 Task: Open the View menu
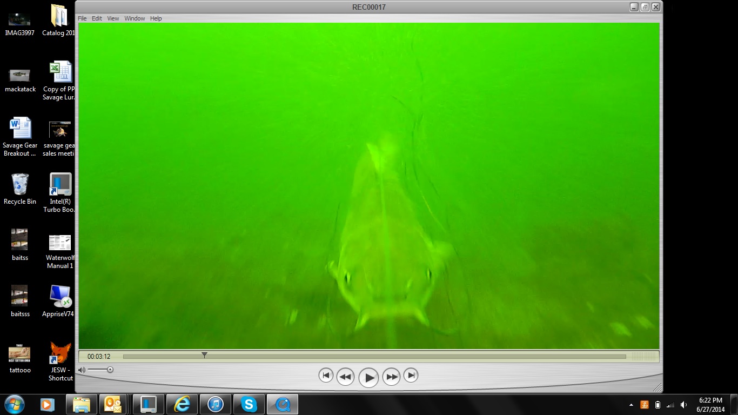pyautogui.click(x=113, y=18)
